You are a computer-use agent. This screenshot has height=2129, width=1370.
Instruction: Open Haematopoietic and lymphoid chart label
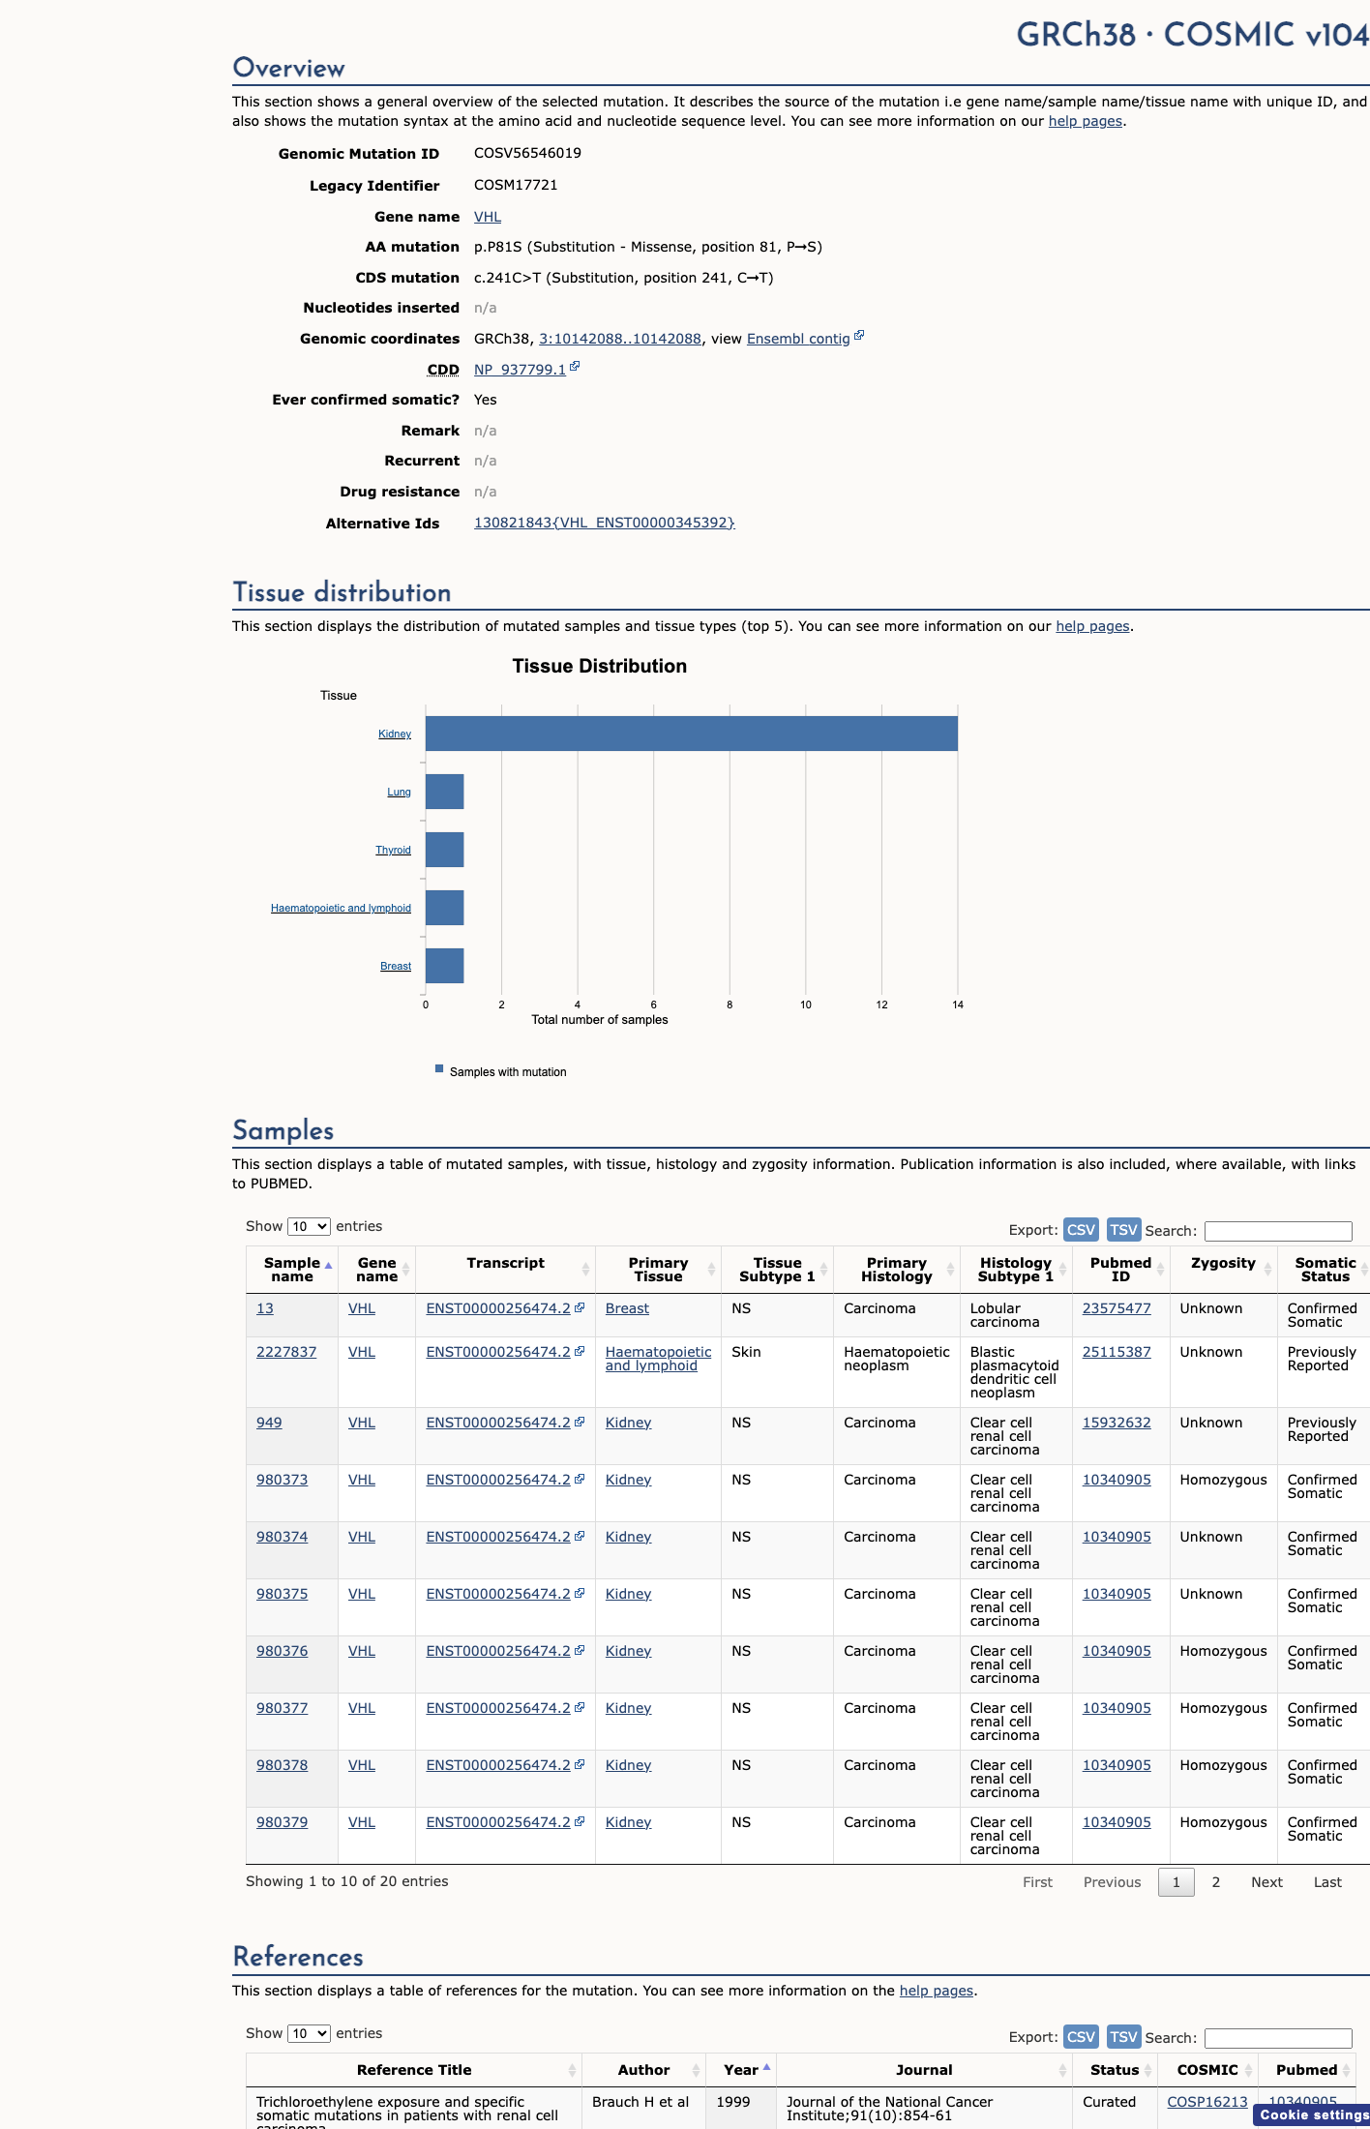coord(341,908)
